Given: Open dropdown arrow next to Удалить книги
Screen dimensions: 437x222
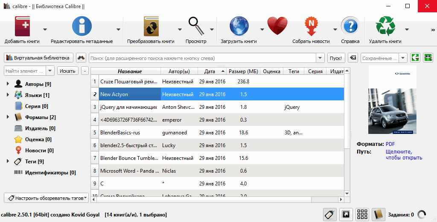Looking at the screenshot, I should [407, 29].
